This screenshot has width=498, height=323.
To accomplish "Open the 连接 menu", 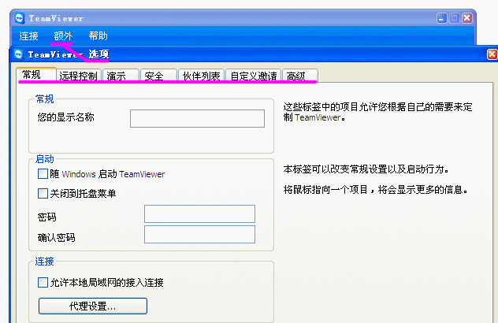I will coord(28,36).
